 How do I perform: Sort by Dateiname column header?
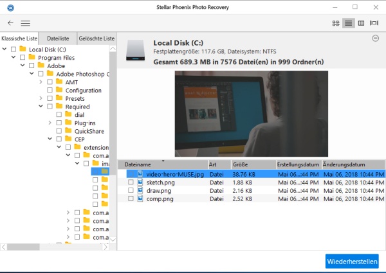point(163,164)
